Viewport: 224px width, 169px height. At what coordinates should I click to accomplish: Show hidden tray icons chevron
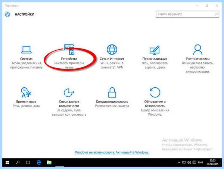coord(179,162)
